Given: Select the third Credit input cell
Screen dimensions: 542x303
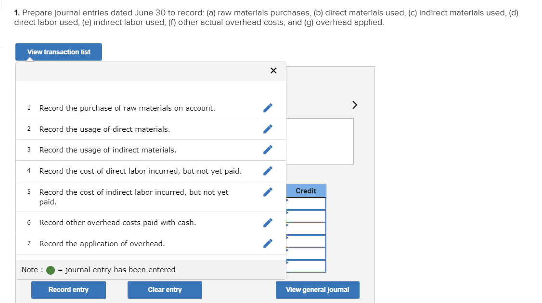Looking at the screenshot, I should [x=306, y=228].
